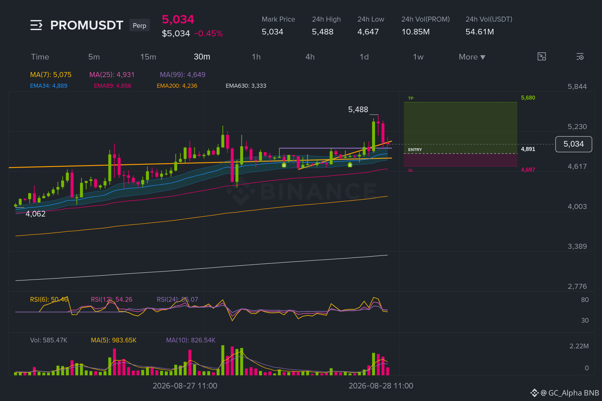Image resolution: width=602 pixels, height=401 pixels.
Task: Click the second green B buy marker
Action: coord(350,165)
